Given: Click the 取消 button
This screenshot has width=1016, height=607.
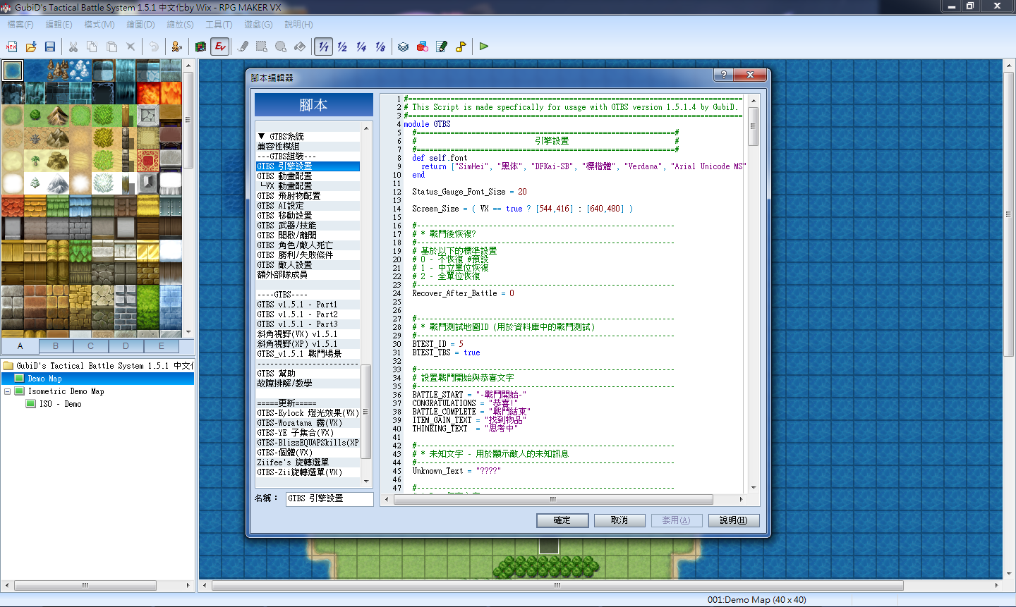Looking at the screenshot, I should pos(619,520).
